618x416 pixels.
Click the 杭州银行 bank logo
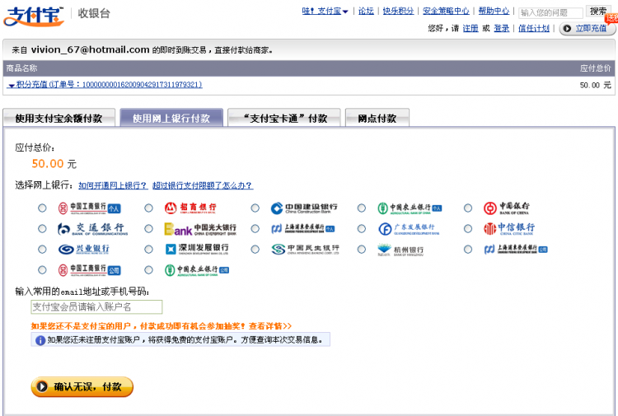[400, 250]
